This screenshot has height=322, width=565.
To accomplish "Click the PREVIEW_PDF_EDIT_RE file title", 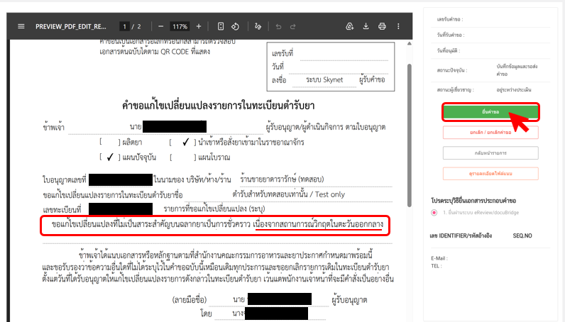I will (x=71, y=26).
